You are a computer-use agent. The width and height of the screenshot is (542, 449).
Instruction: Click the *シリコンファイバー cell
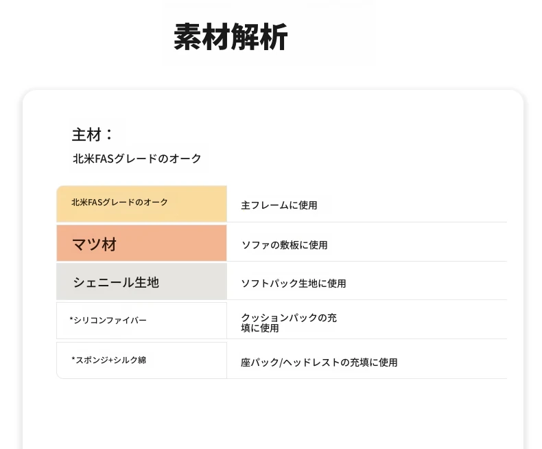point(142,321)
